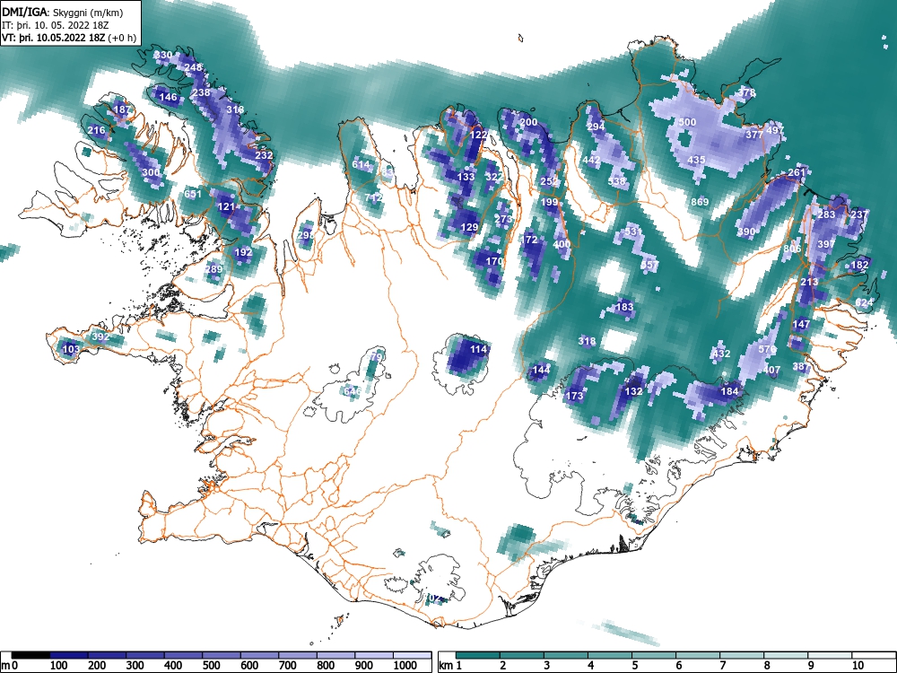Click the near-white swatch between 9 and 10 km
897x673 pixels.
tap(830, 655)
